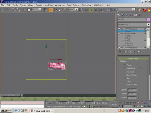
Task: Toggle lightbulb on Mesh Select modifier
Action: pos(120,33)
